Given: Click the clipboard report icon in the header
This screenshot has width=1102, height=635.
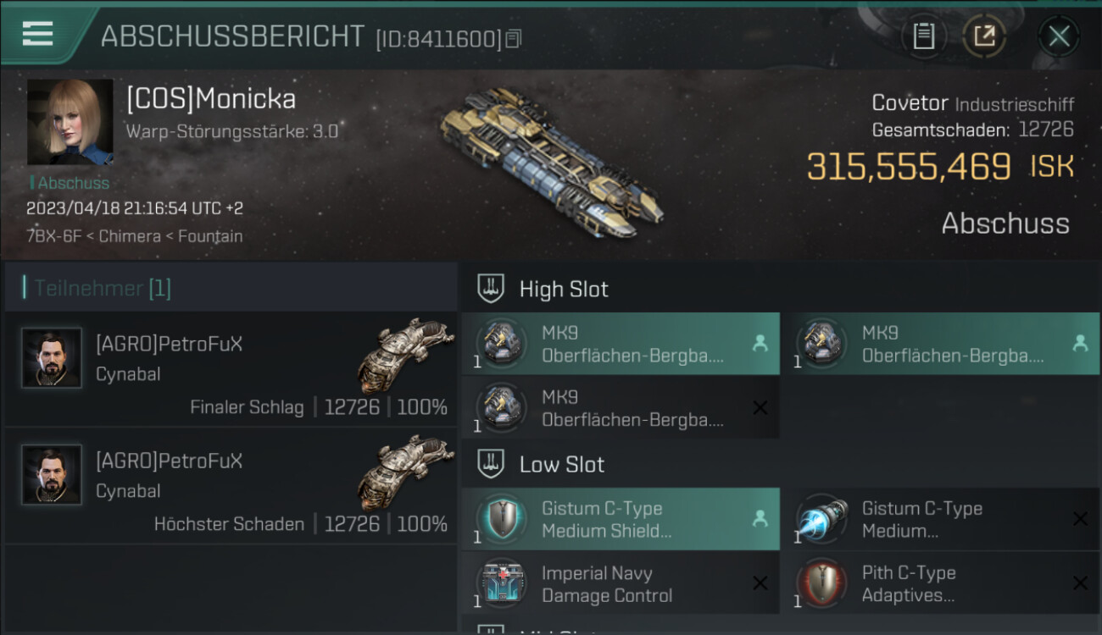Looking at the screenshot, I should (923, 36).
